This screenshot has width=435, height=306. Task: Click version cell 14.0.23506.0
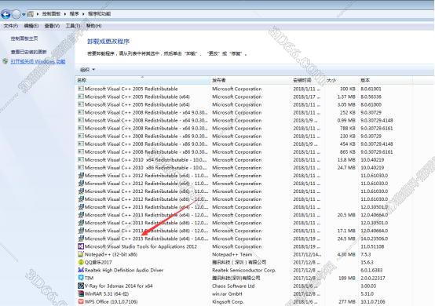coord(375,239)
